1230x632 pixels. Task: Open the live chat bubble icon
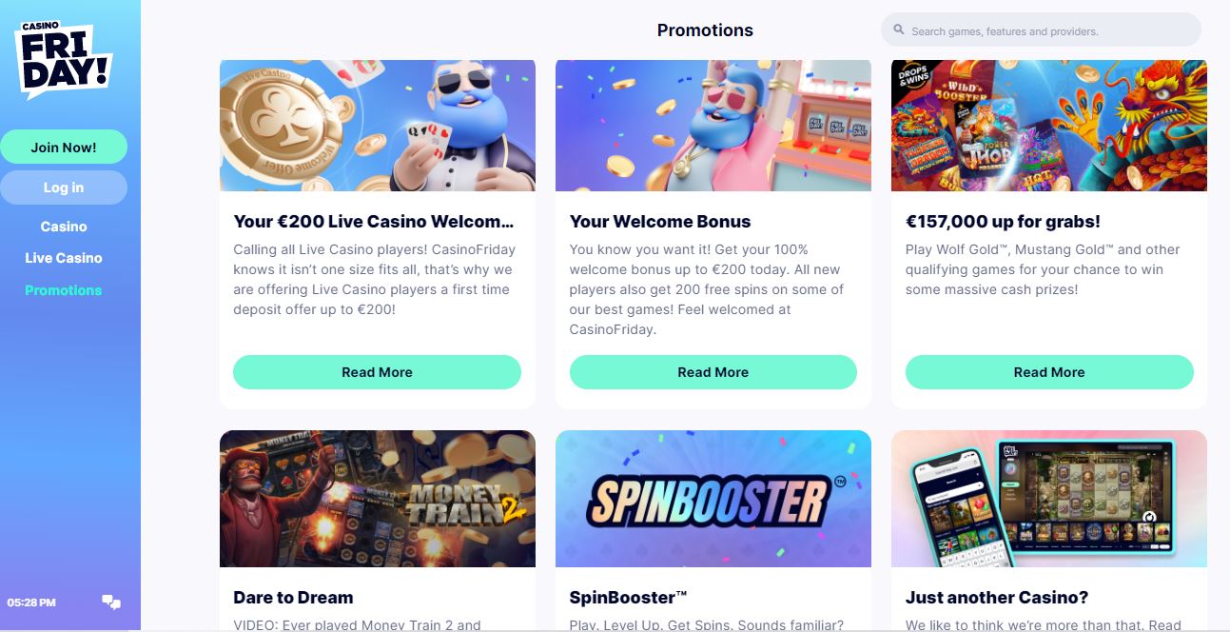111,602
